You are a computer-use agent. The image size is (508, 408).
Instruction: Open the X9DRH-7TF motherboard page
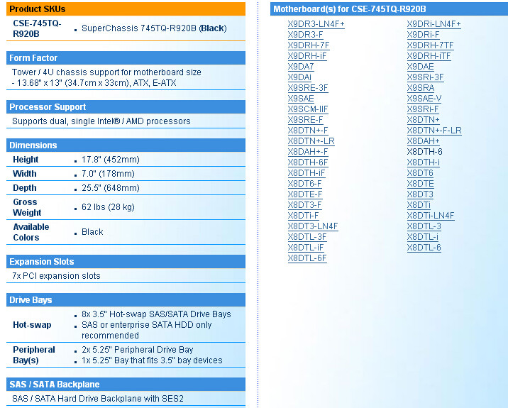coord(430,45)
